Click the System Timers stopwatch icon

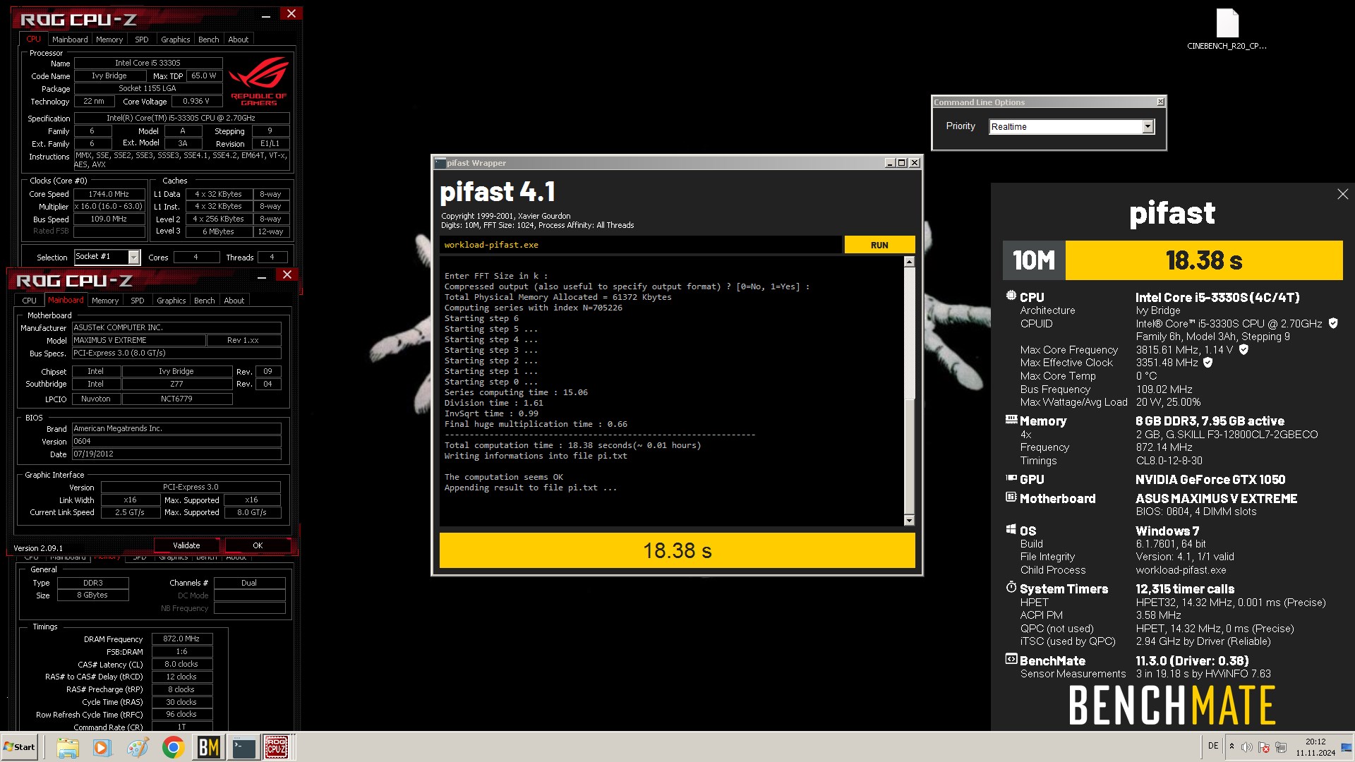coord(1011,588)
